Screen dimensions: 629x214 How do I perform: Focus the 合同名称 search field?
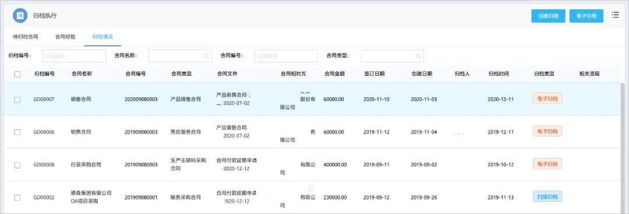180,56
